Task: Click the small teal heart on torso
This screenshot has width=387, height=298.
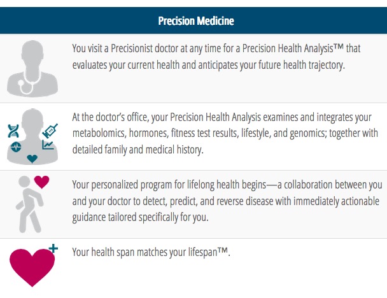Action: point(32,159)
